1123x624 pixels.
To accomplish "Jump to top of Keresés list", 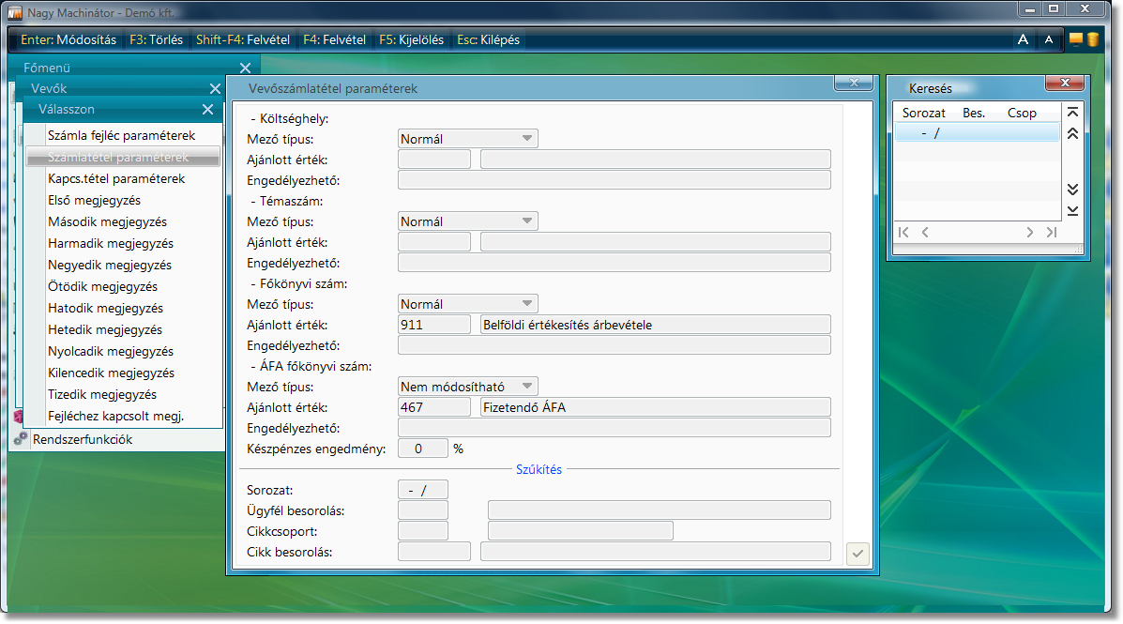I will [x=1073, y=113].
